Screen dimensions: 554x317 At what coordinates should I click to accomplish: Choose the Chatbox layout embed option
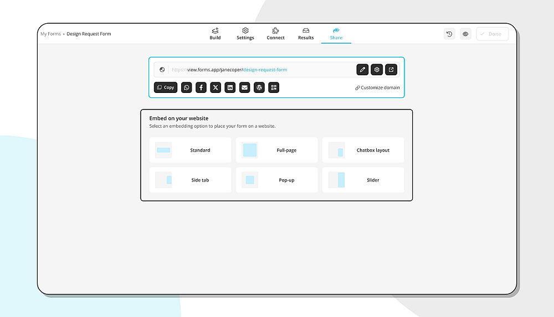tap(363, 150)
